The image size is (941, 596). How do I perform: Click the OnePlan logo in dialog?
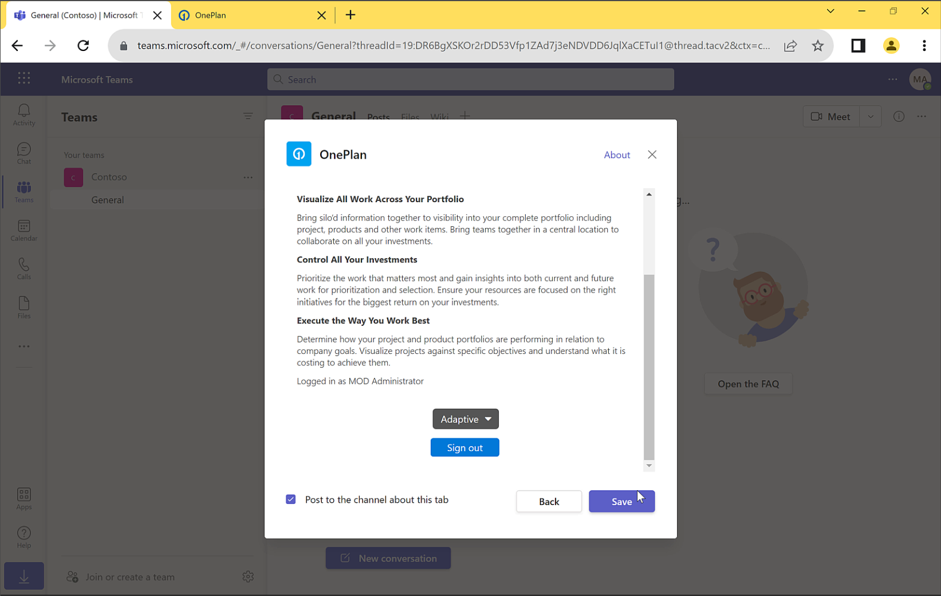coord(299,154)
